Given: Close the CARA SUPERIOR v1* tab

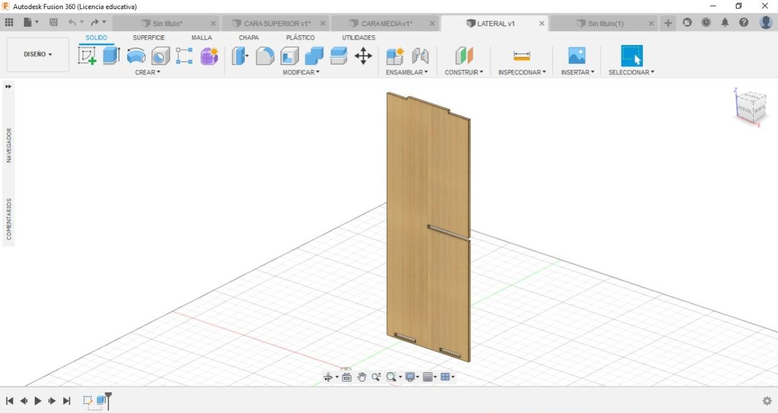Looking at the screenshot, I should click(322, 24).
